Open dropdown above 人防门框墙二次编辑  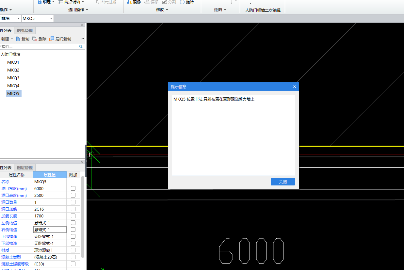[250, 3]
